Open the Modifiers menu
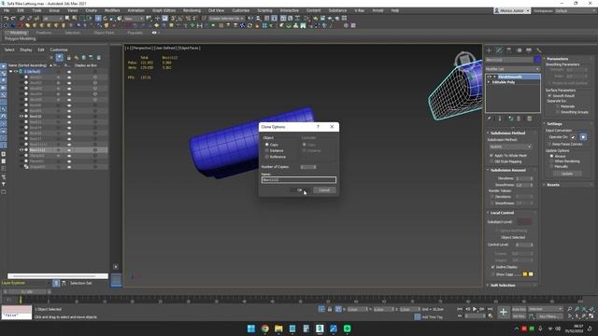 pyautogui.click(x=112, y=10)
